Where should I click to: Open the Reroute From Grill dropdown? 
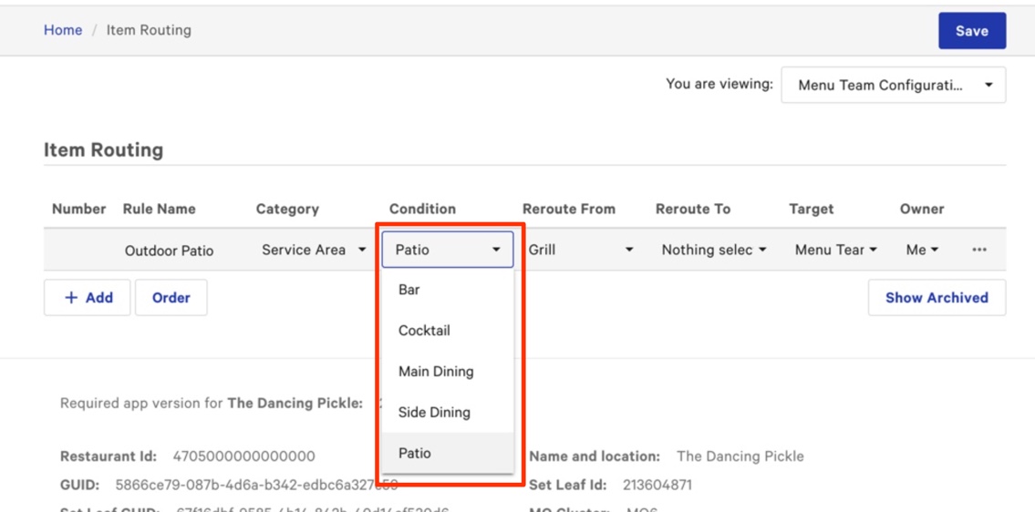coord(580,250)
